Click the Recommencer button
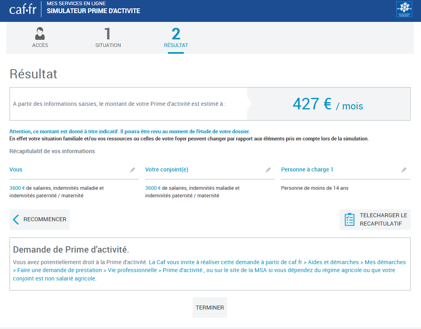This screenshot has width=421, height=329. click(x=39, y=220)
